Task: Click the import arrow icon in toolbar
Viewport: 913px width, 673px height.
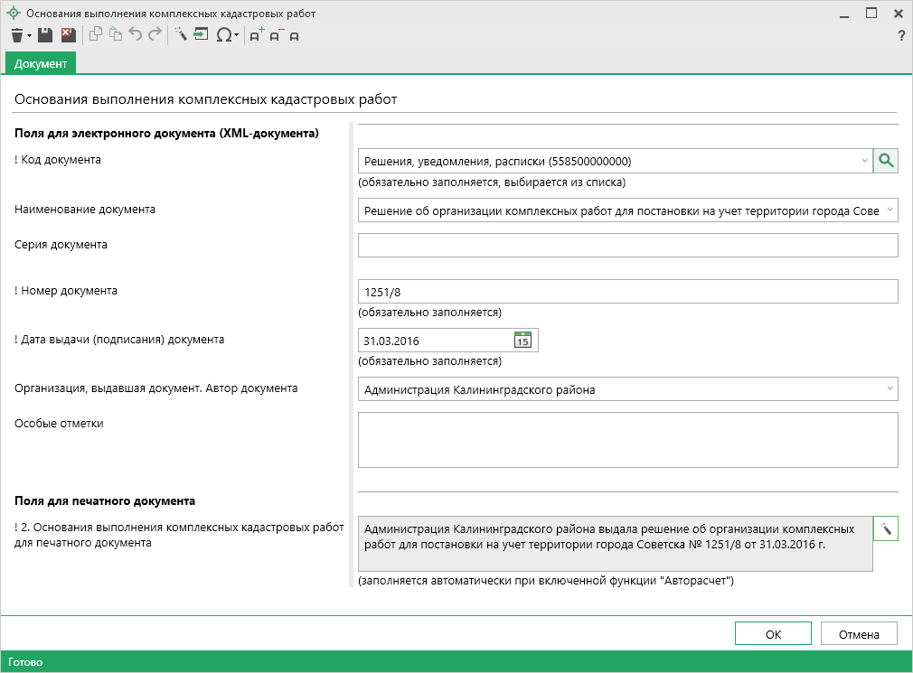Action: (x=201, y=35)
